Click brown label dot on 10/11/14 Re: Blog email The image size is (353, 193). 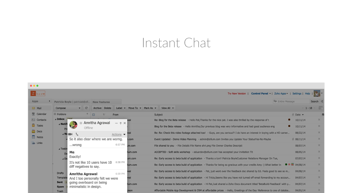pos(289,120)
